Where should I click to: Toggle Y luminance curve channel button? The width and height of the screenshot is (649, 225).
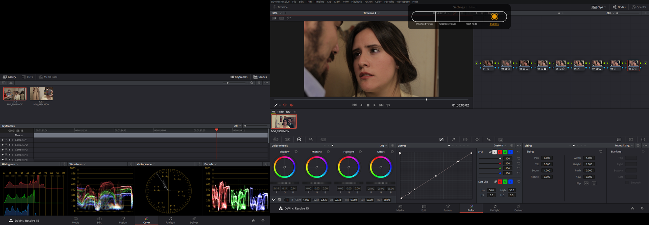495,152
